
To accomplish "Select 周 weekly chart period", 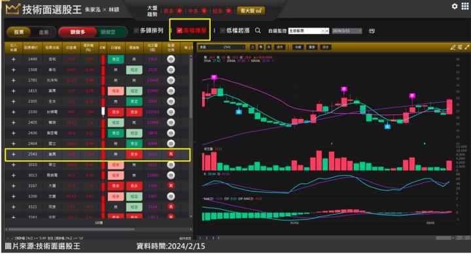I will pyautogui.click(x=261, y=47).
